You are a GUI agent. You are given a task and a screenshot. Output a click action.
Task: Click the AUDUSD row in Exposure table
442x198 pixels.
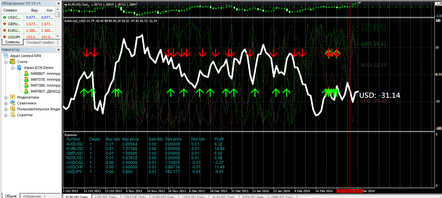pyautogui.click(x=145, y=144)
